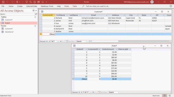Image resolution: width=174 pixels, height=97 pixels.
Task: Click the Undo icon in the title bar
Action: coord(7,2)
